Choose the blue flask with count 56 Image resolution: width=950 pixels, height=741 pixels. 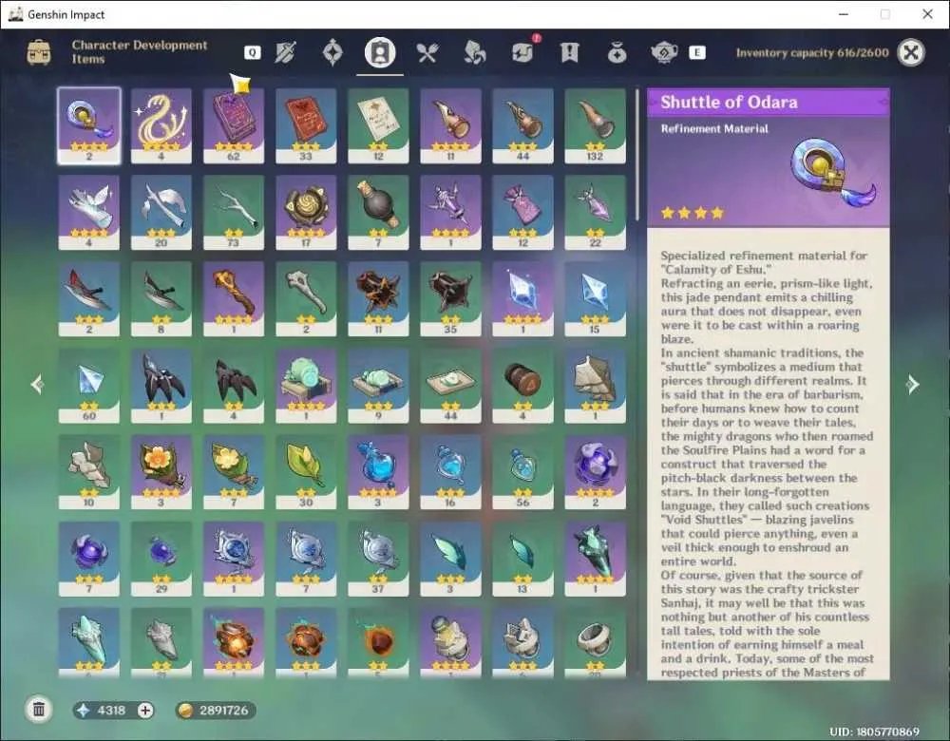coord(522,472)
